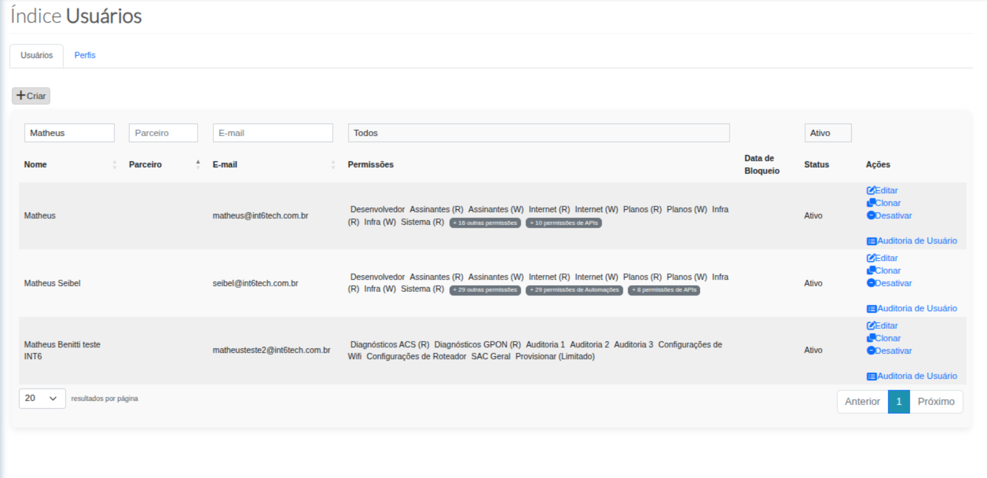
Task: Click the E-mail filter input field
Action: click(x=273, y=133)
